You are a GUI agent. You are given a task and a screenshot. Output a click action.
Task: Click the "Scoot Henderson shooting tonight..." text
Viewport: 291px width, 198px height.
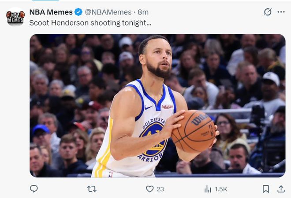coord(90,22)
